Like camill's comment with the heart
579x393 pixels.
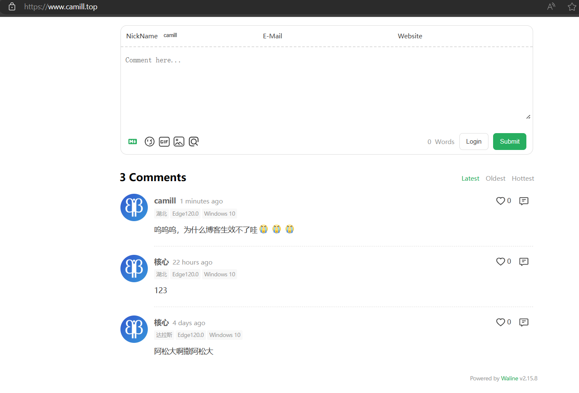tap(500, 201)
